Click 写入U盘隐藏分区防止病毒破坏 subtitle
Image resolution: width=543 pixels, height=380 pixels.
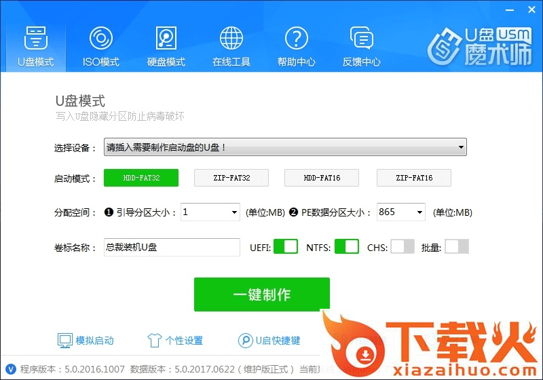(x=120, y=116)
